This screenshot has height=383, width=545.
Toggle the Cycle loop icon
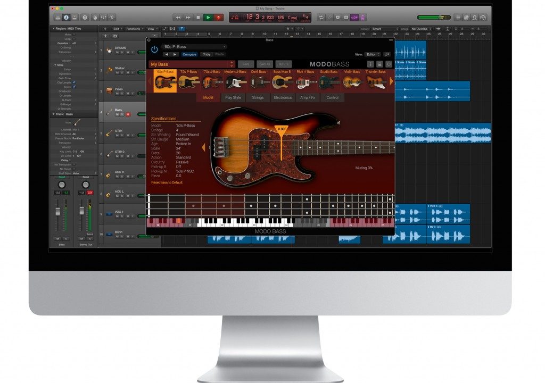point(321,18)
